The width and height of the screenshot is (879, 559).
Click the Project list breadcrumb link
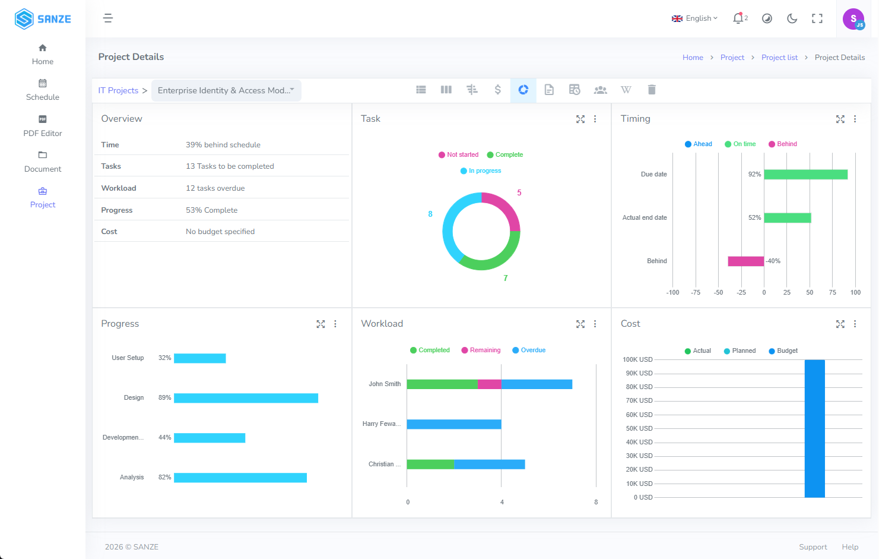click(779, 58)
